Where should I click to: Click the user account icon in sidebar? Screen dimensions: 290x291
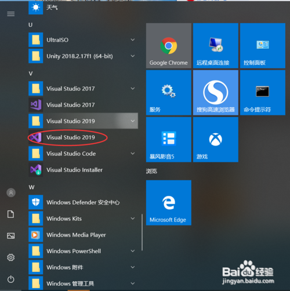tap(11, 192)
